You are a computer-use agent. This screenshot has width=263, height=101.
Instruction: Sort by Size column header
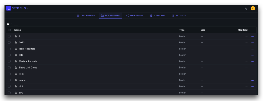click(203, 30)
